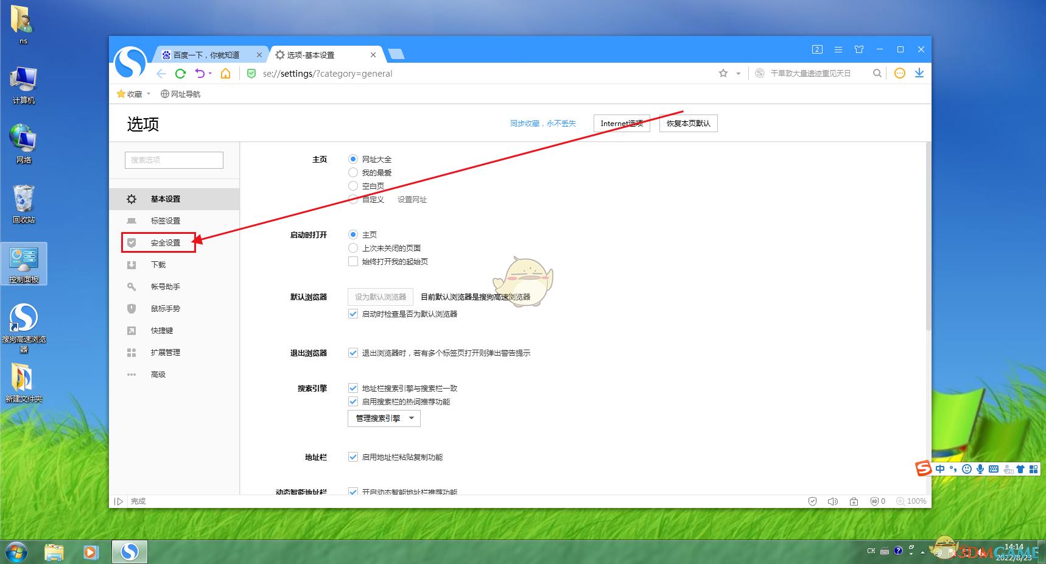Open 网址导航 on the bookmarks bar
This screenshot has width=1046, height=564.
(180, 94)
